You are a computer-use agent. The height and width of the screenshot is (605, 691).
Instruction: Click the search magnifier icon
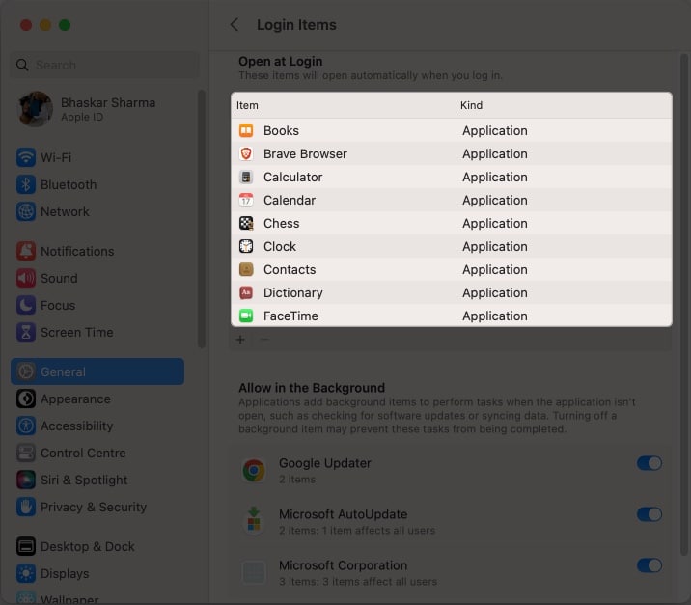click(22, 66)
